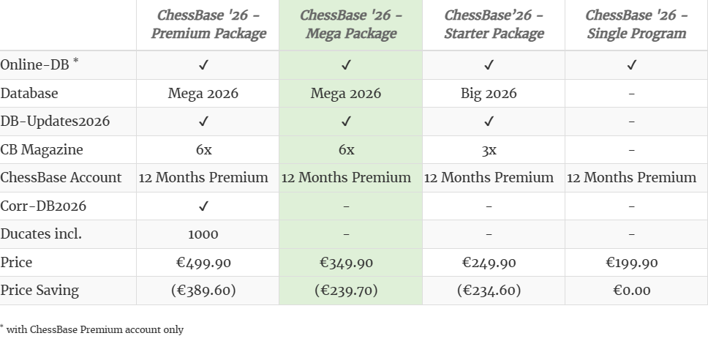This screenshot has height=344, width=708.
Task: Select the ChessBase '26 Mega Package header
Action: 350,24
